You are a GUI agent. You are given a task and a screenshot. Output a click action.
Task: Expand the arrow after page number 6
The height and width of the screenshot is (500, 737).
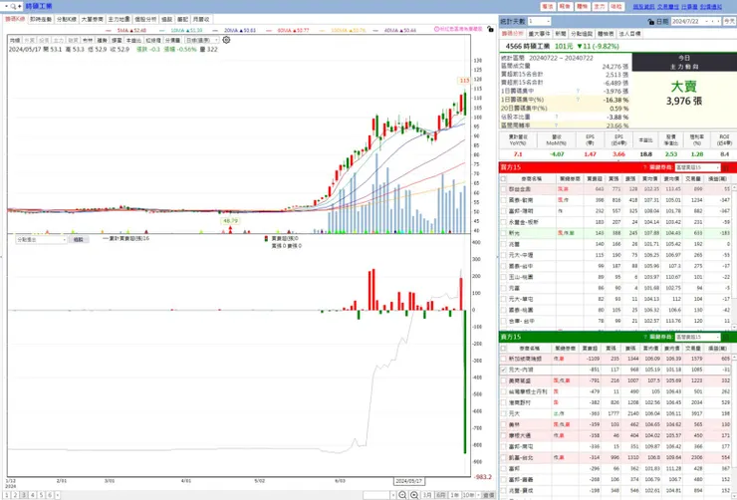click(58, 495)
